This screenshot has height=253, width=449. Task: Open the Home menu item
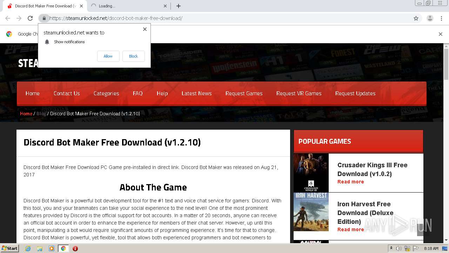pos(33,93)
